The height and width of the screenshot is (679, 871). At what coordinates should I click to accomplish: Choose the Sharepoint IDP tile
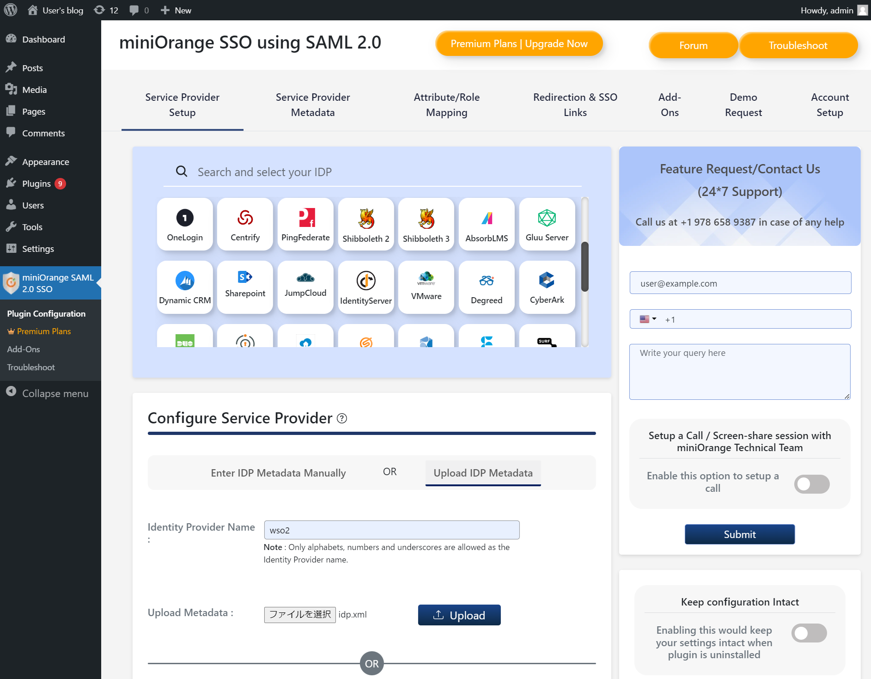[245, 288]
